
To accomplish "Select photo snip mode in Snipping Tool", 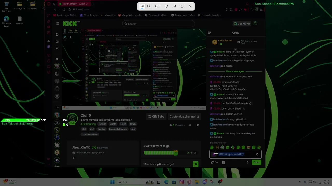I will [142, 6].
